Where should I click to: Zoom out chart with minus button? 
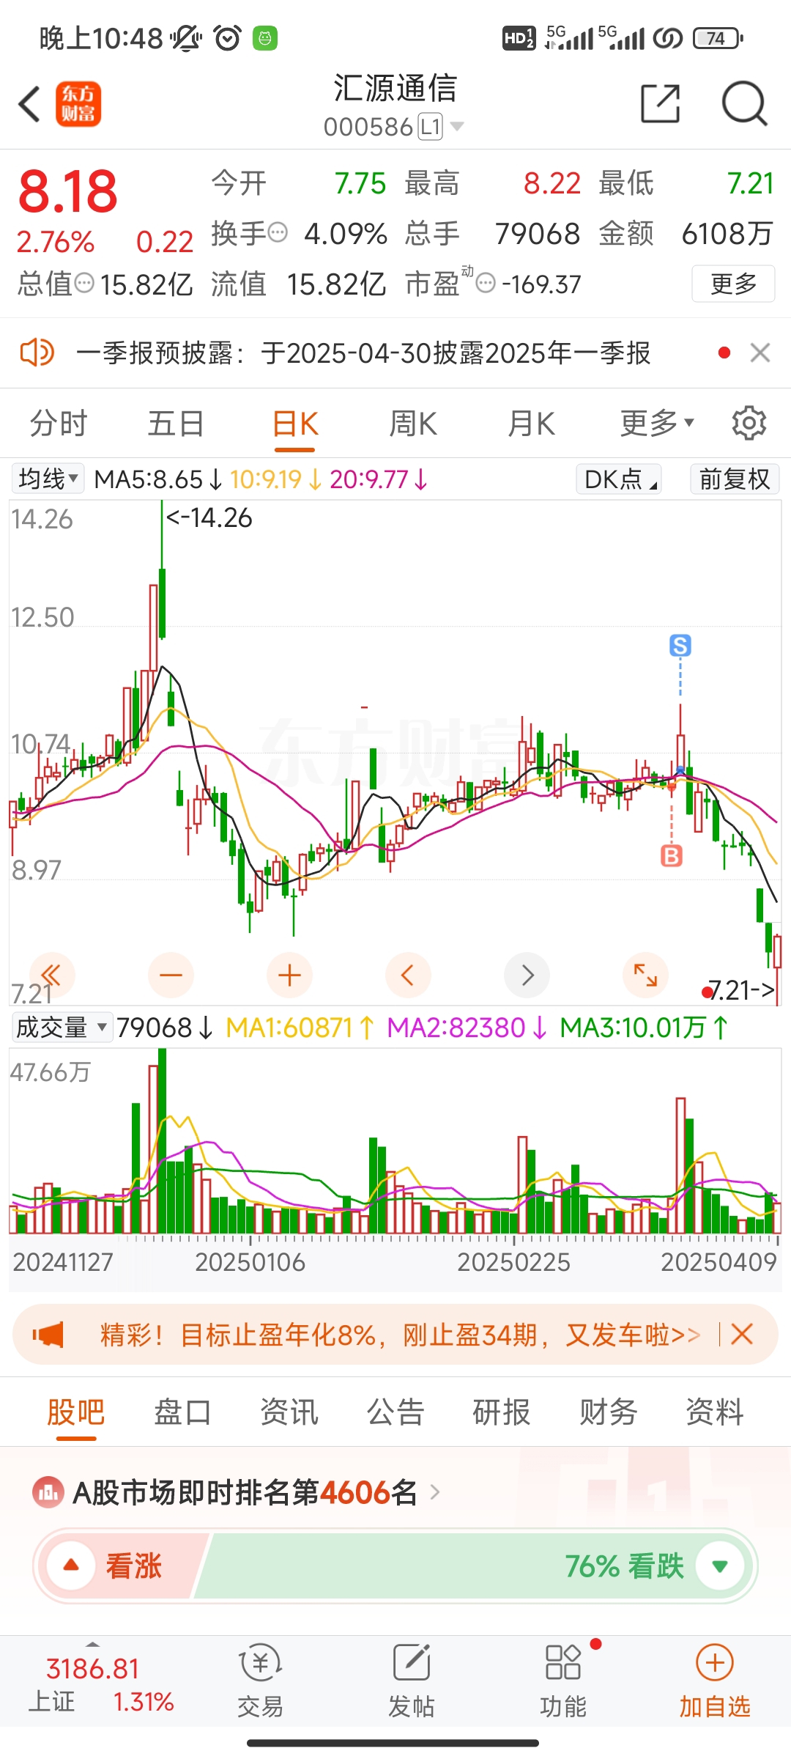click(171, 975)
